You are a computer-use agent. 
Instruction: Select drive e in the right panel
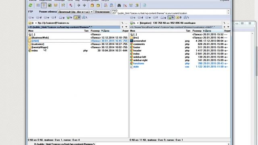coord(148,17)
